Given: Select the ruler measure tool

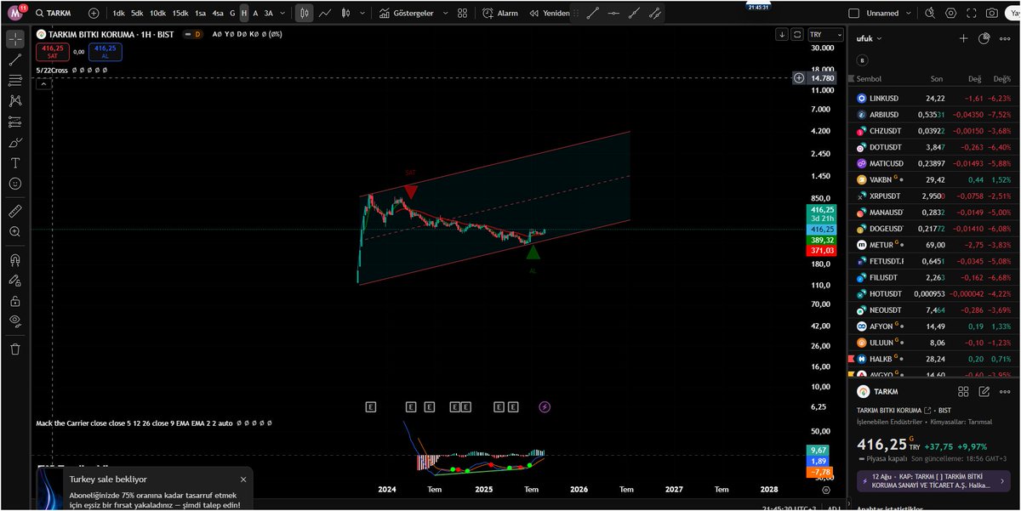Looking at the screenshot, I should tap(15, 210).
